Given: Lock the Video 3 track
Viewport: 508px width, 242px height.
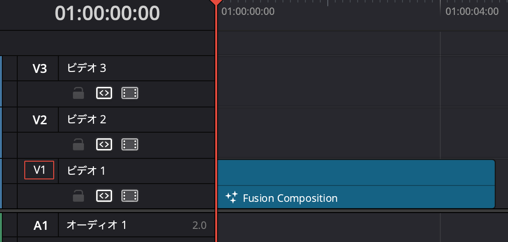Looking at the screenshot, I should click(x=78, y=93).
